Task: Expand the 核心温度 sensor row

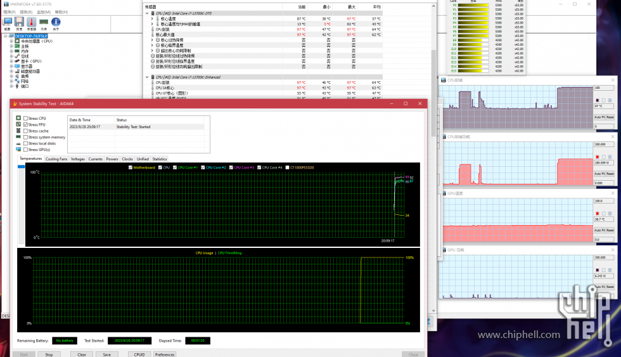Action: [x=152, y=18]
